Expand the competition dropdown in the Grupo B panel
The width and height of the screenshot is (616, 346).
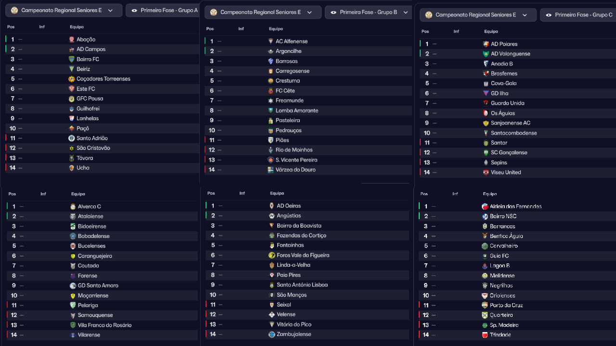263,12
